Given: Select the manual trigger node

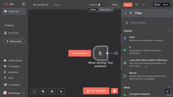Looking at the screenshot, I should (x=100, y=53).
